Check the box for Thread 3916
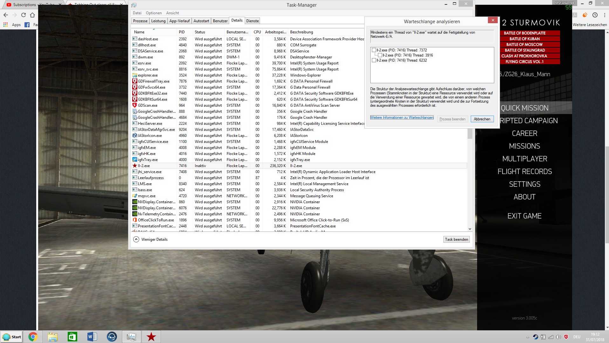 tap(380, 55)
